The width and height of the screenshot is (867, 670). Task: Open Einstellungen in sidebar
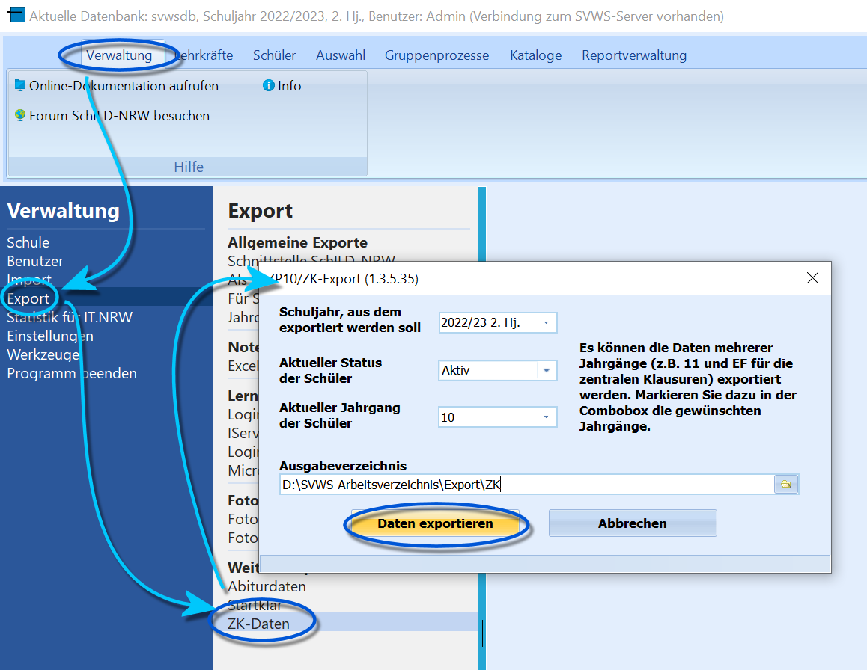[50, 336]
